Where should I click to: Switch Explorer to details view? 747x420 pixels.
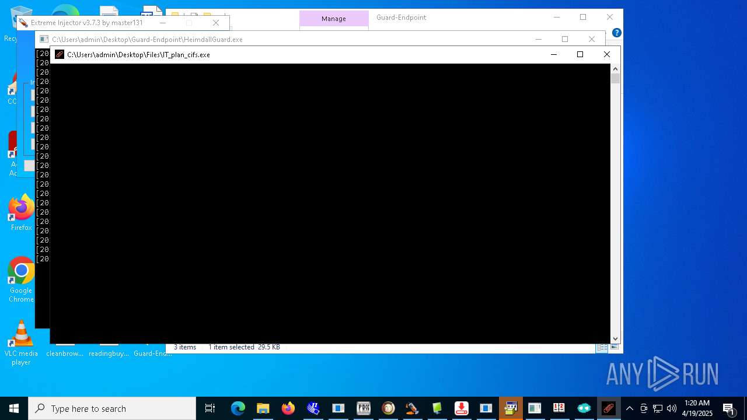601,347
